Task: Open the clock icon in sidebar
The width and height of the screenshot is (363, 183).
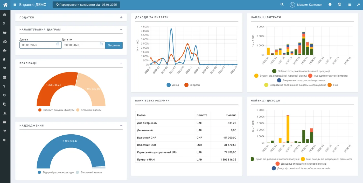Action: (x=4, y=95)
